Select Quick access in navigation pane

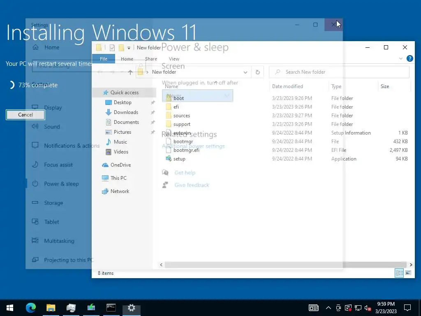pos(124,93)
